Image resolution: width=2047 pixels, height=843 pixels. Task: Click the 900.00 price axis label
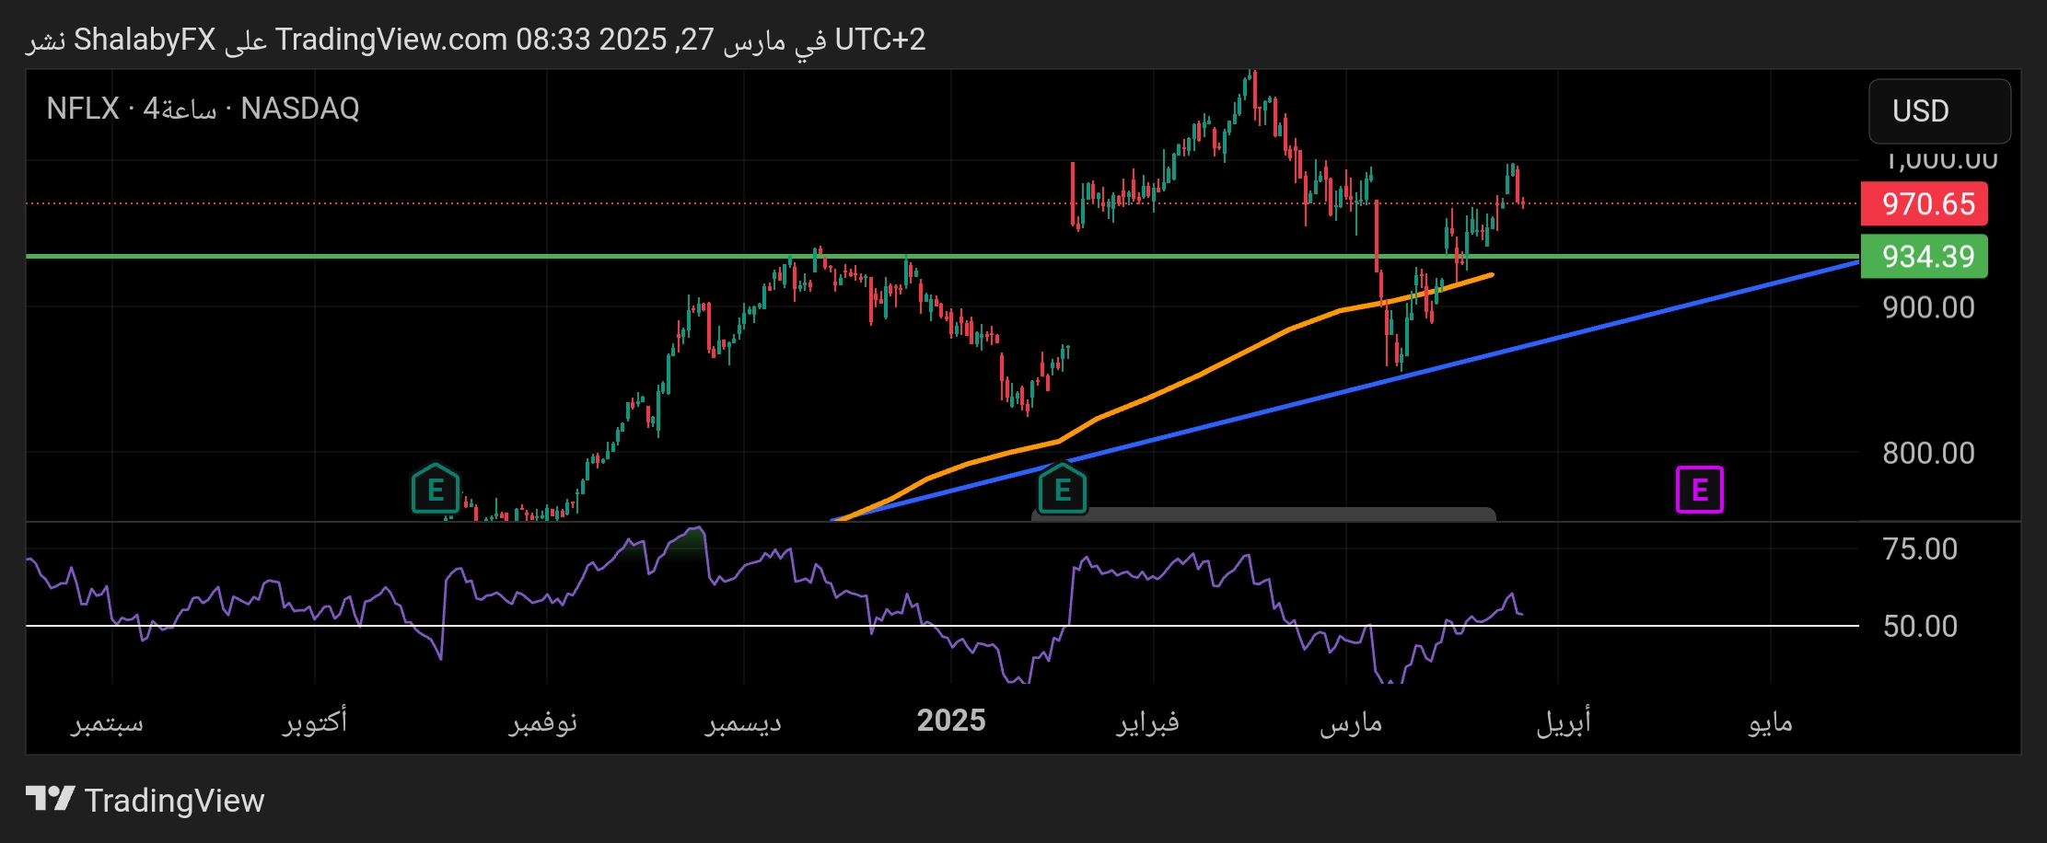(1928, 307)
